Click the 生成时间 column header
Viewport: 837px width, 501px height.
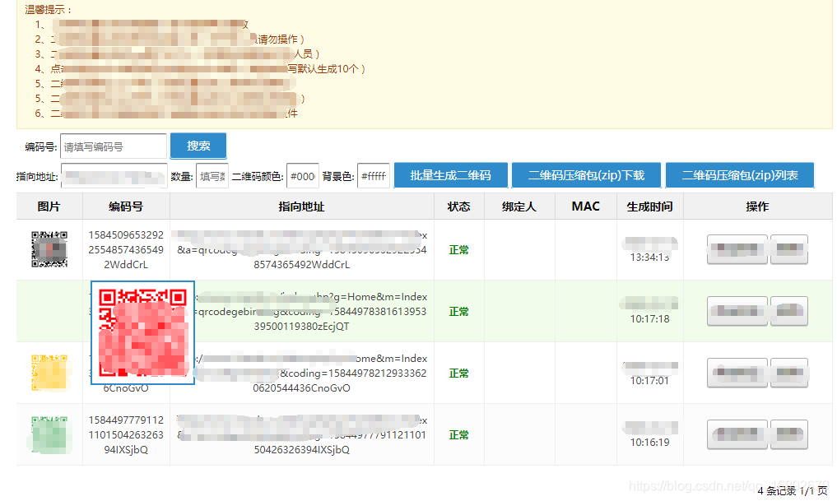pyautogui.click(x=649, y=206)
